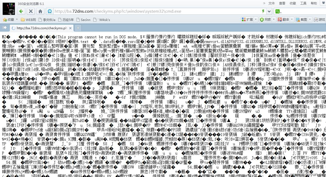Open the 网银 online banking button

[x=265, y=20]
